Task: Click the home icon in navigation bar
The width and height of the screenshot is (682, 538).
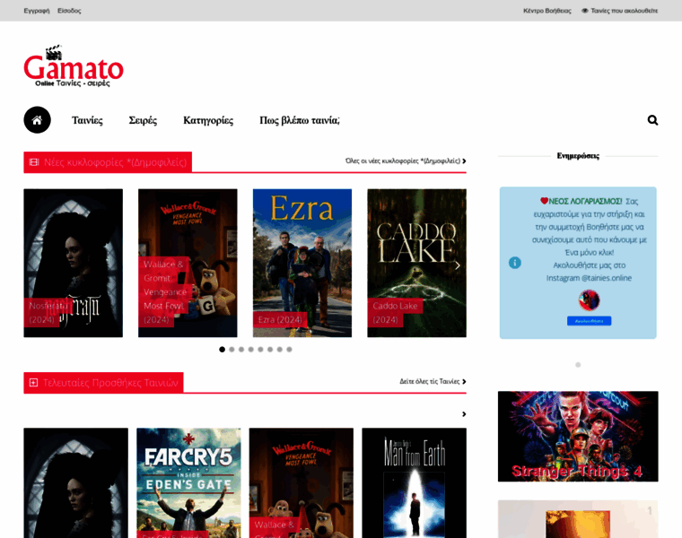Action: 37,120
